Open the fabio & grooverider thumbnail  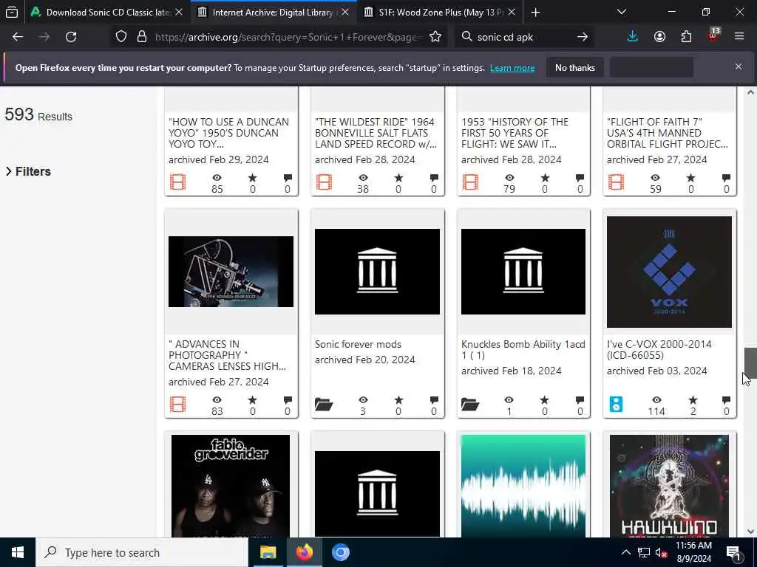click(x=231, y=486)
